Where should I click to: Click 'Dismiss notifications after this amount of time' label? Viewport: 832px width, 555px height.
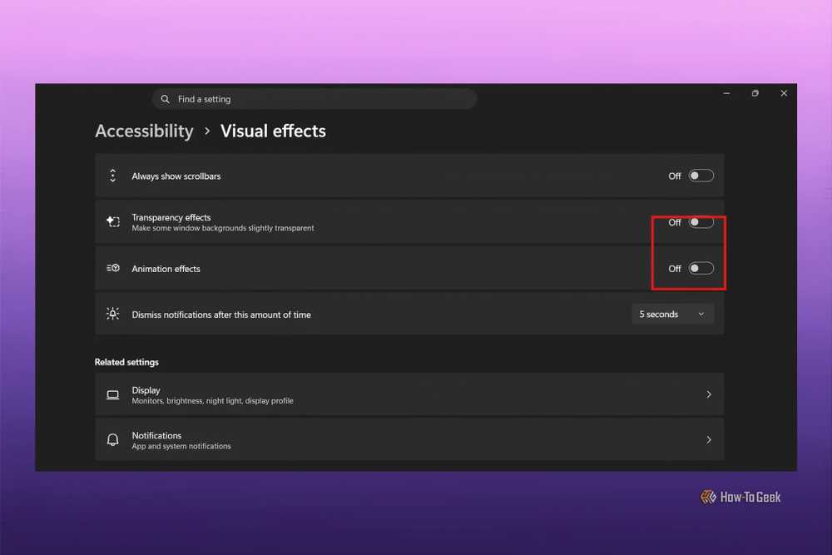click(x=221, y=315)
